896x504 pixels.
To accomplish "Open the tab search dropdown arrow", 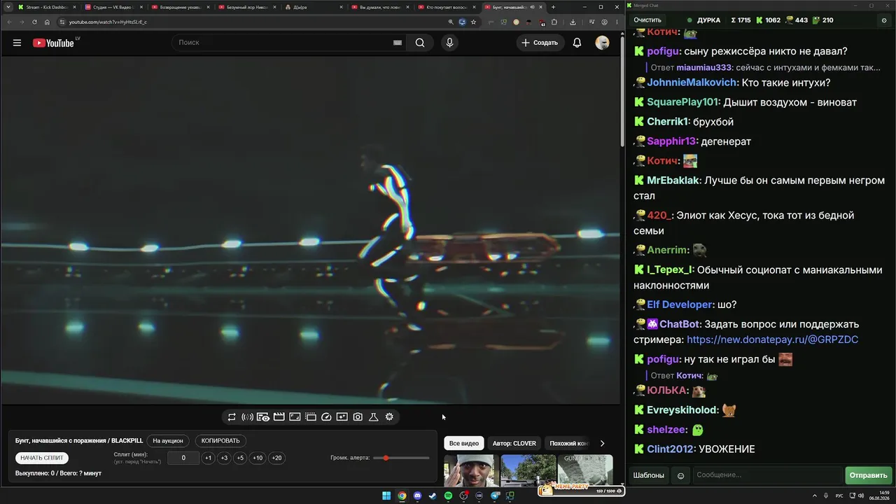I will [7, 7].
